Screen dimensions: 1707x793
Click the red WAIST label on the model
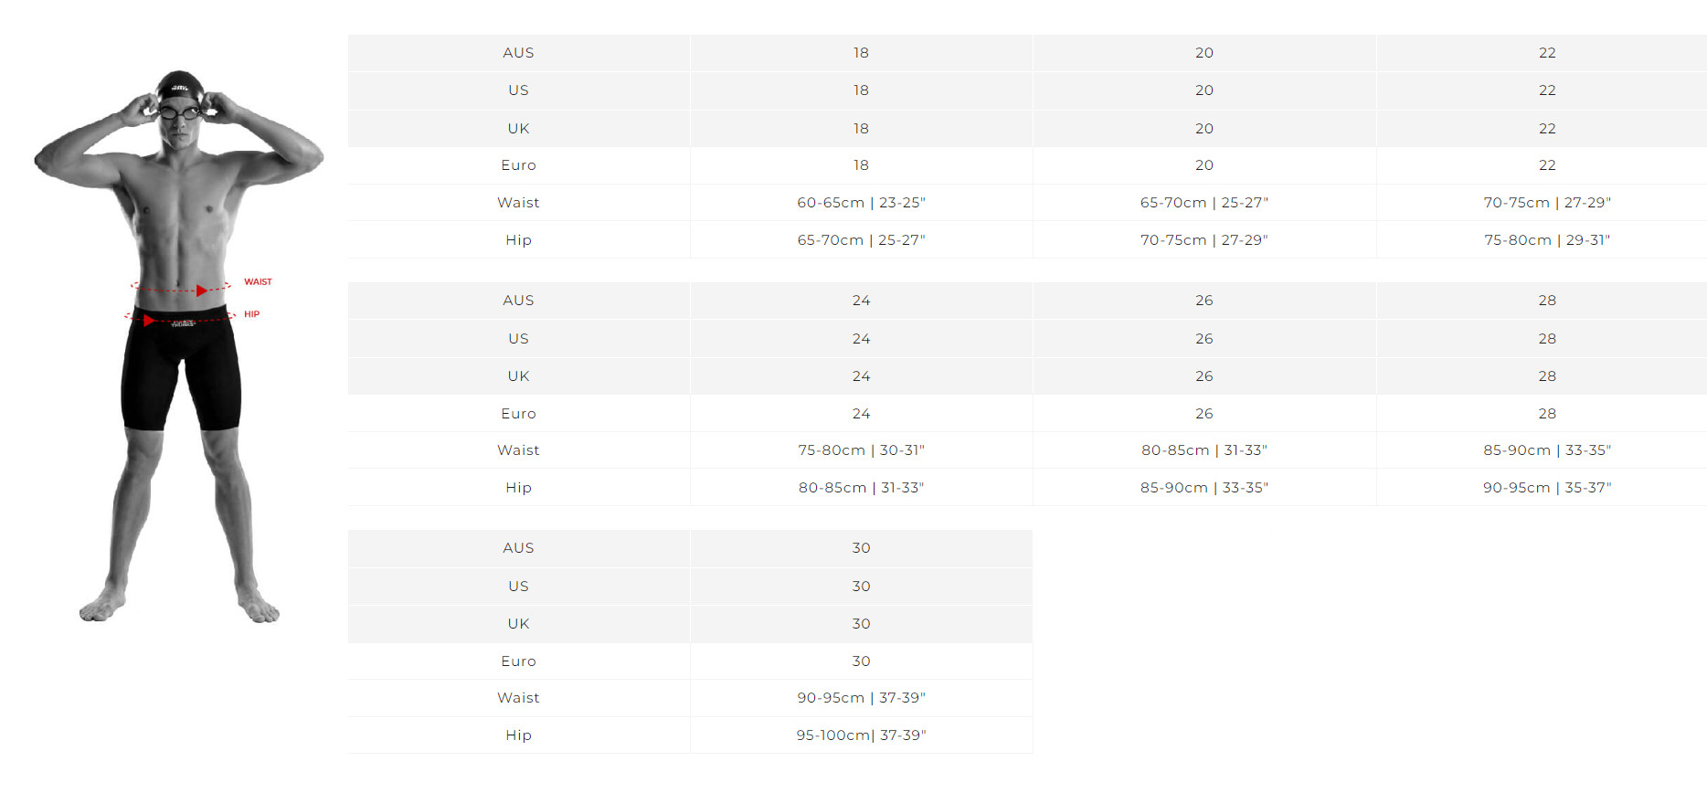coord(258,281)
